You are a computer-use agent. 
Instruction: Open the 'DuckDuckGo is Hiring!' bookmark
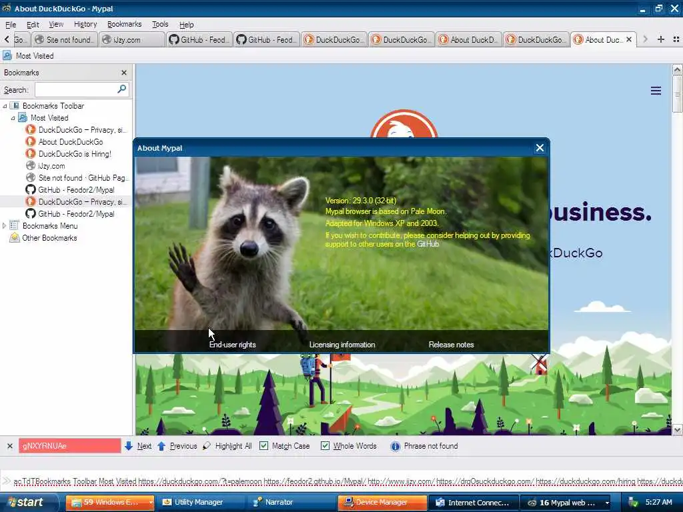[75, 154]
